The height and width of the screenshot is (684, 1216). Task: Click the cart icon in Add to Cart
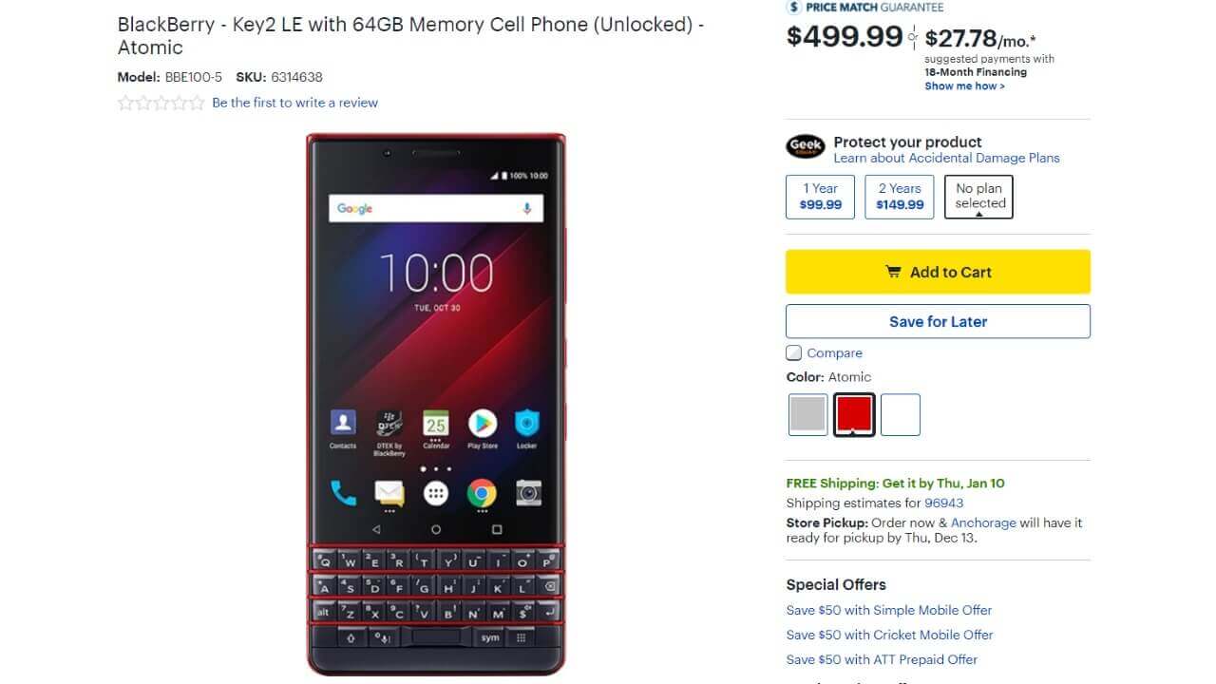(893, 272)
